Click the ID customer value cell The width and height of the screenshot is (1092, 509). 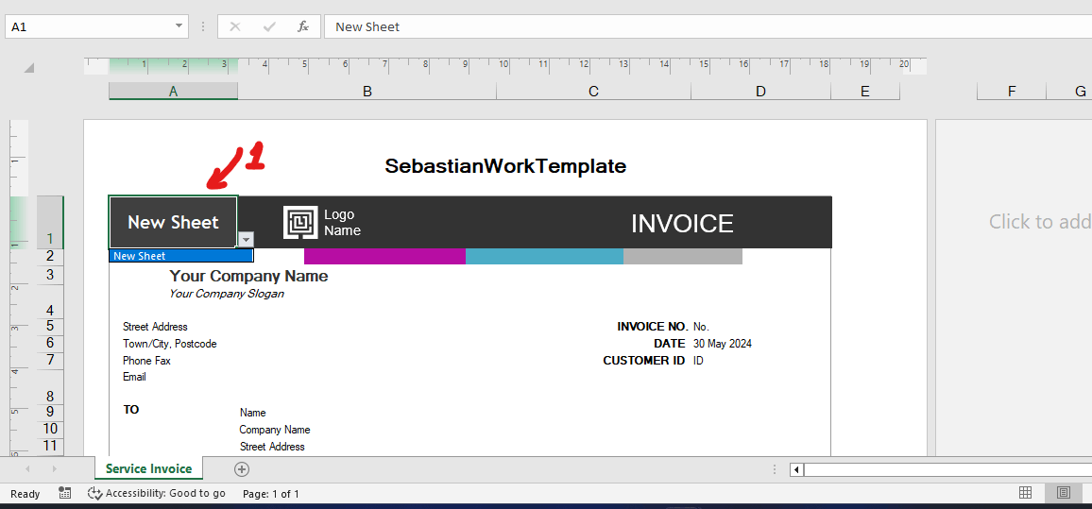click(698, 361)
